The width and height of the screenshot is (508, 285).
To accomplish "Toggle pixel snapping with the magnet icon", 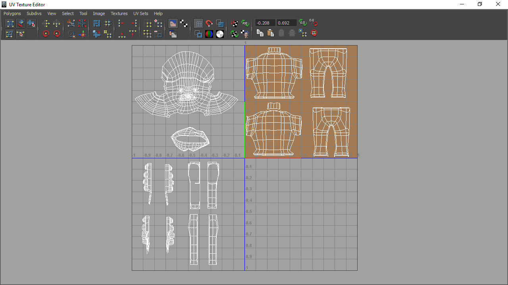I will tap(209, 23).
